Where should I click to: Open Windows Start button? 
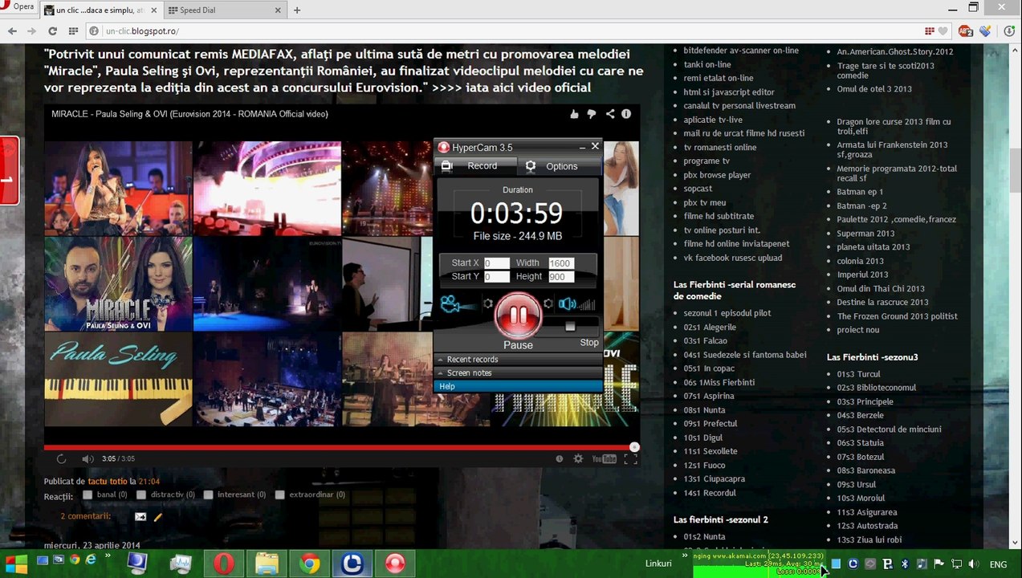pyautogui.click(x=15, y=564)
